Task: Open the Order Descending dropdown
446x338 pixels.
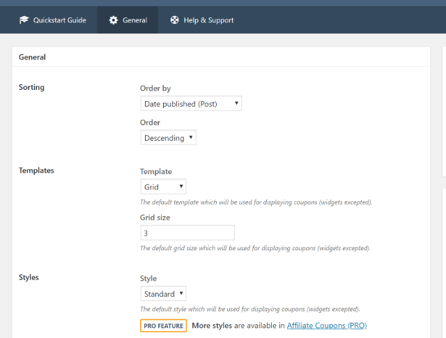Action: (169, 138)
